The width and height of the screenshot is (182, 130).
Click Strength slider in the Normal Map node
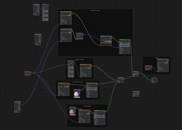[x=80, y=38]
